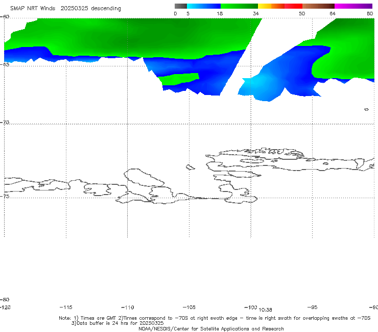Click the blue 5-18 segment of color bar
Image resolution: width=378 pixels, height=332 pixels.
(204, 6)
